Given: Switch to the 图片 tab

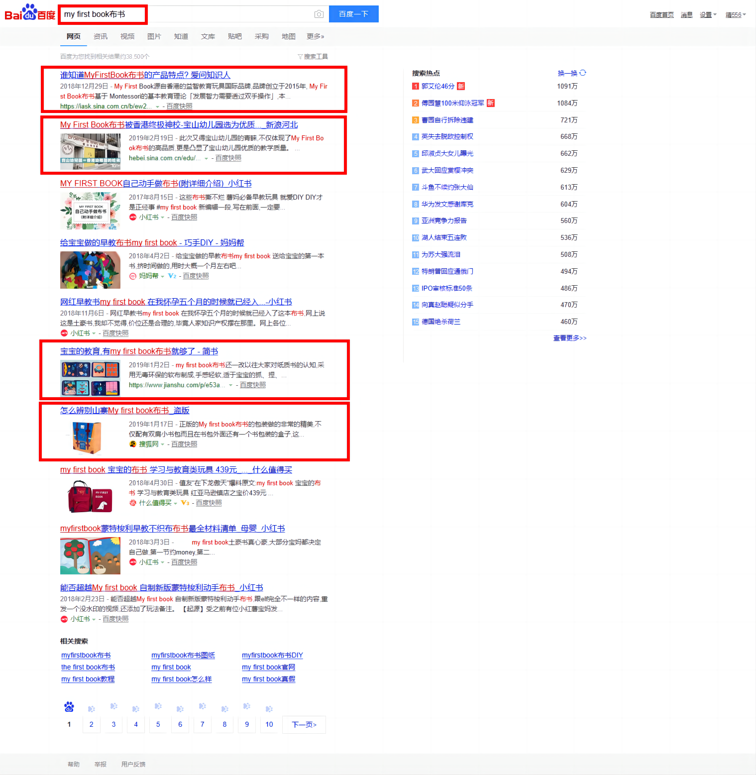Looking at the screenshot, I should point(154,36).
